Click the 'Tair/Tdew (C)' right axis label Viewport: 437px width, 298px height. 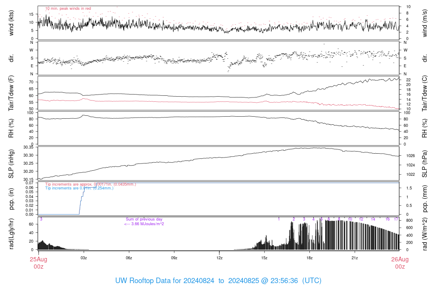click(x=425, y=93)
